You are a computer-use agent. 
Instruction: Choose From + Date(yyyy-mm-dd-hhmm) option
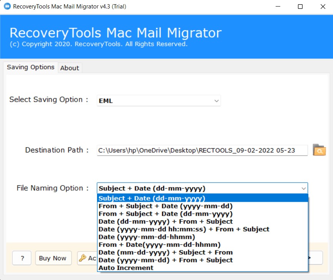coord(202,245)
